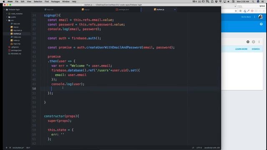Screen dimensions: 267x150
Task: Click the createUserWithEmailAndPassword call
Action: point(114,47)
